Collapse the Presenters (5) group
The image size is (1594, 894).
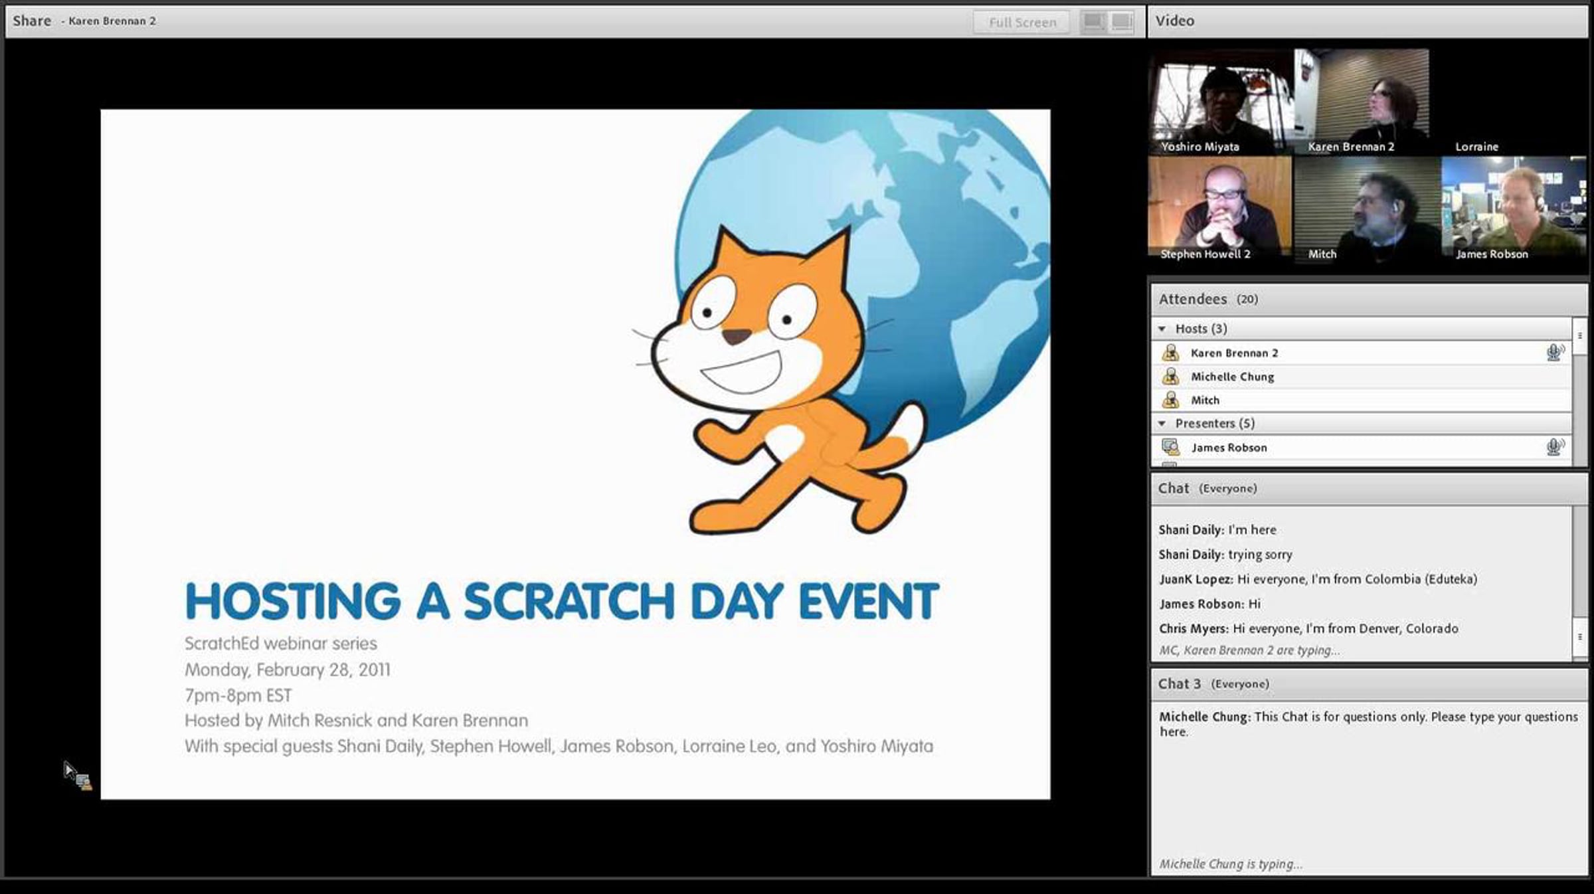point(1162,423)
